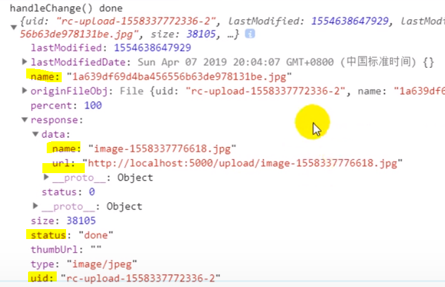The image size is (445, 287).
Task: Collapse the response property
Action: point(25,120)
